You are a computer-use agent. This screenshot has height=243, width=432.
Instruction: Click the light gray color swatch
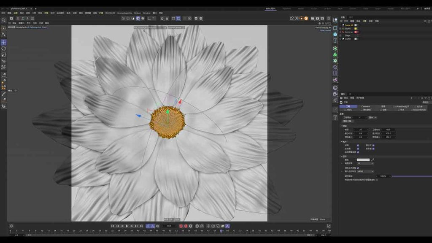click(x=363, y=160)
